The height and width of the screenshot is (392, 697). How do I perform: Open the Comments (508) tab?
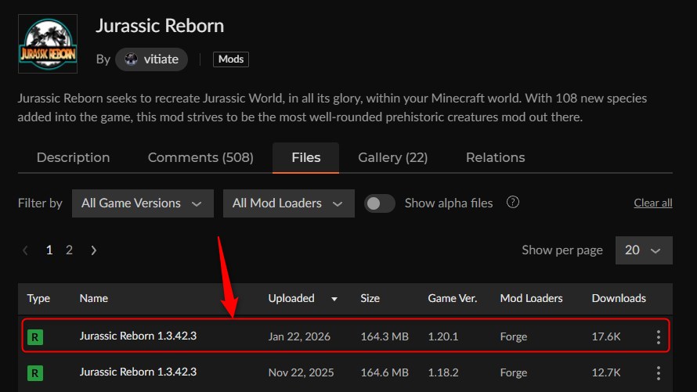(x=200, y=157)
